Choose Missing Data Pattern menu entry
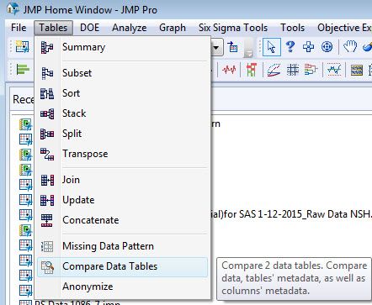 (122, 246)
